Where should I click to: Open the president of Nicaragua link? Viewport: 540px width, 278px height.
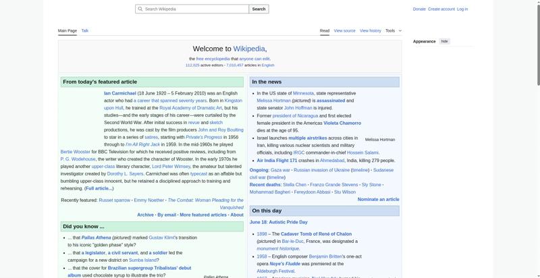click(x=295, y=116)
